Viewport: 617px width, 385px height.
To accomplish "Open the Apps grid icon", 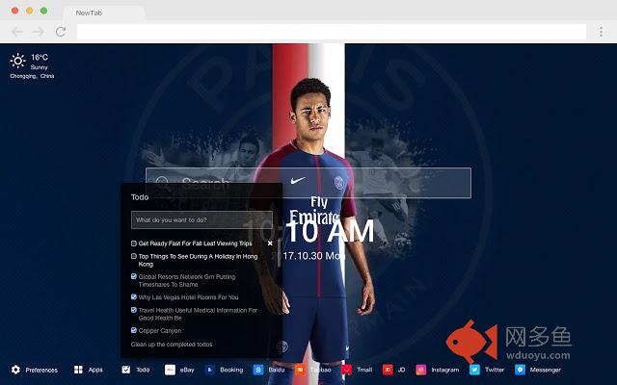I will [x=78, y=370].
